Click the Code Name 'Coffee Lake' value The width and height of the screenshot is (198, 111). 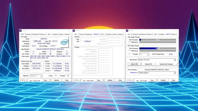[x=37, y=41]
